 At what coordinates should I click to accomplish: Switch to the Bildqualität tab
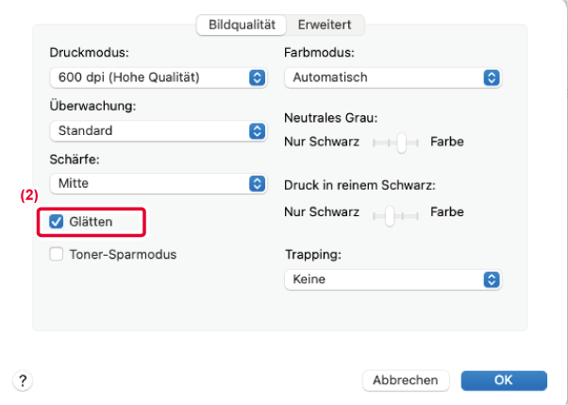tap(240, 25)
